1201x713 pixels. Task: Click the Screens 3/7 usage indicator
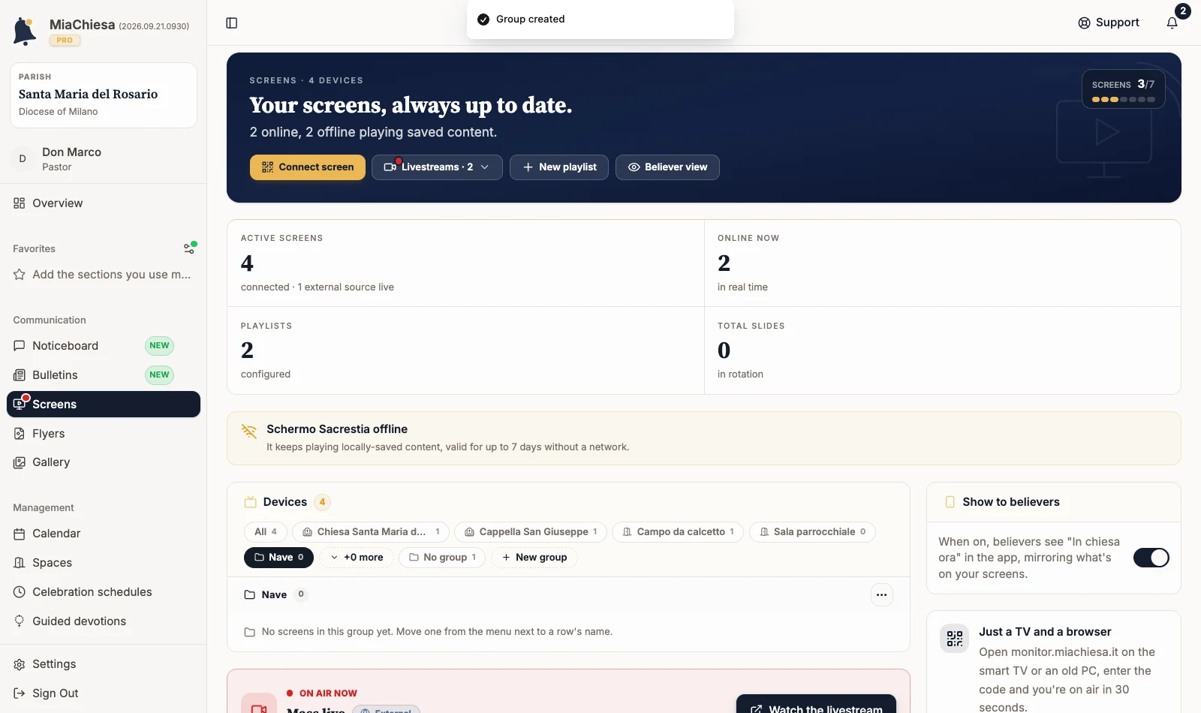pyautogui.click(x=1123, y=90)
